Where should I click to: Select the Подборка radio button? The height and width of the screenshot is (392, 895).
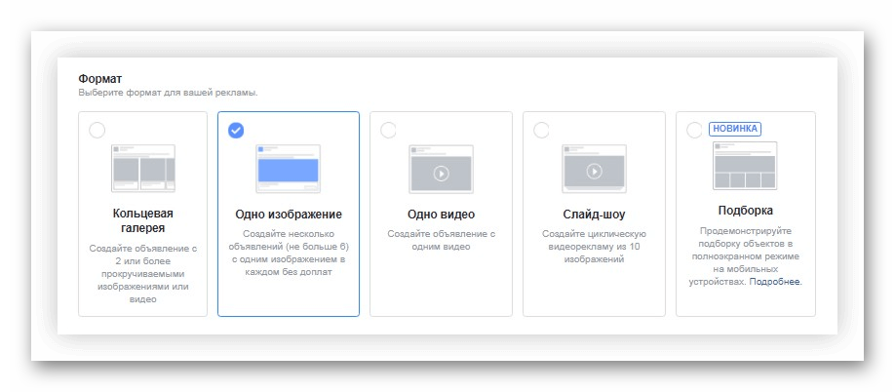pyautogui.click(x=694, y=131)
